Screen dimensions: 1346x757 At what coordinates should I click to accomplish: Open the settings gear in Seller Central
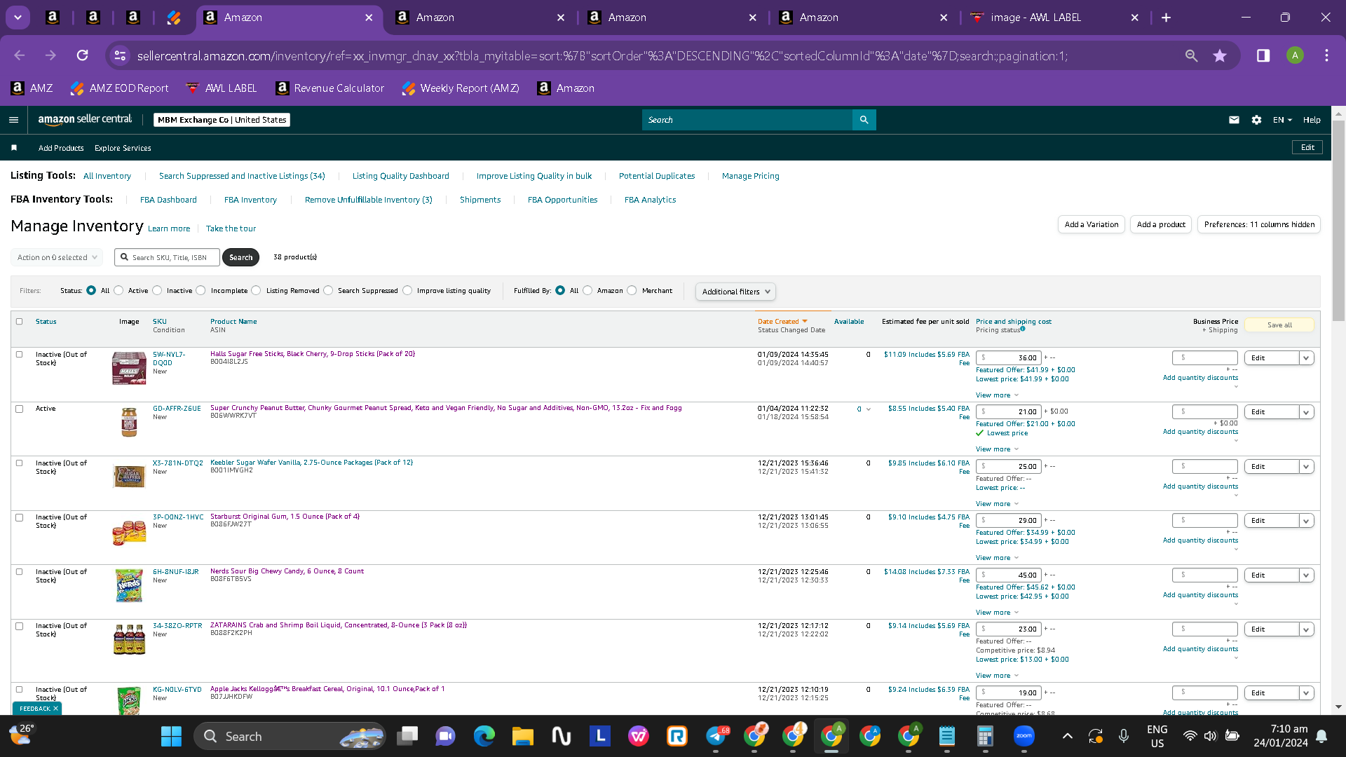coord(1256,120)
